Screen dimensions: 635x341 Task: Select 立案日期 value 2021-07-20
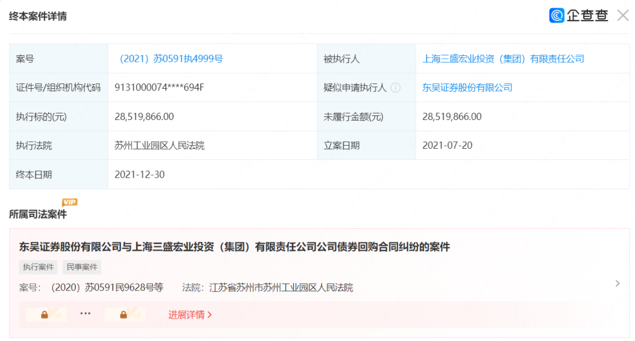447,145
